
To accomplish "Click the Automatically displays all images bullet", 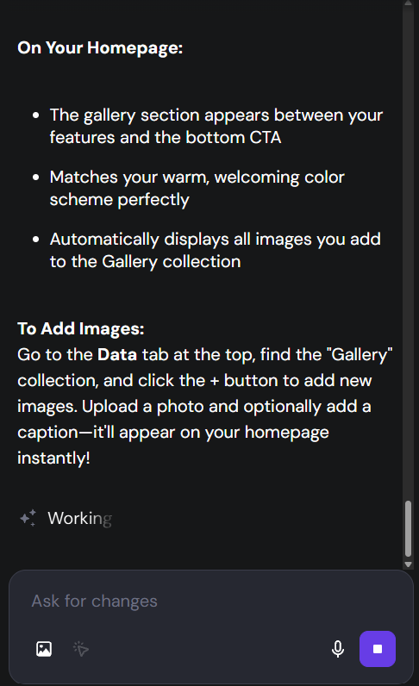I will click(215, 250).
